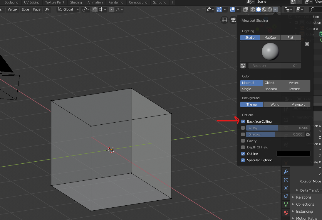This screenshot has width=322, height=220.
Task: Enable Cavity checkbox
Action: tap(243, 141)
